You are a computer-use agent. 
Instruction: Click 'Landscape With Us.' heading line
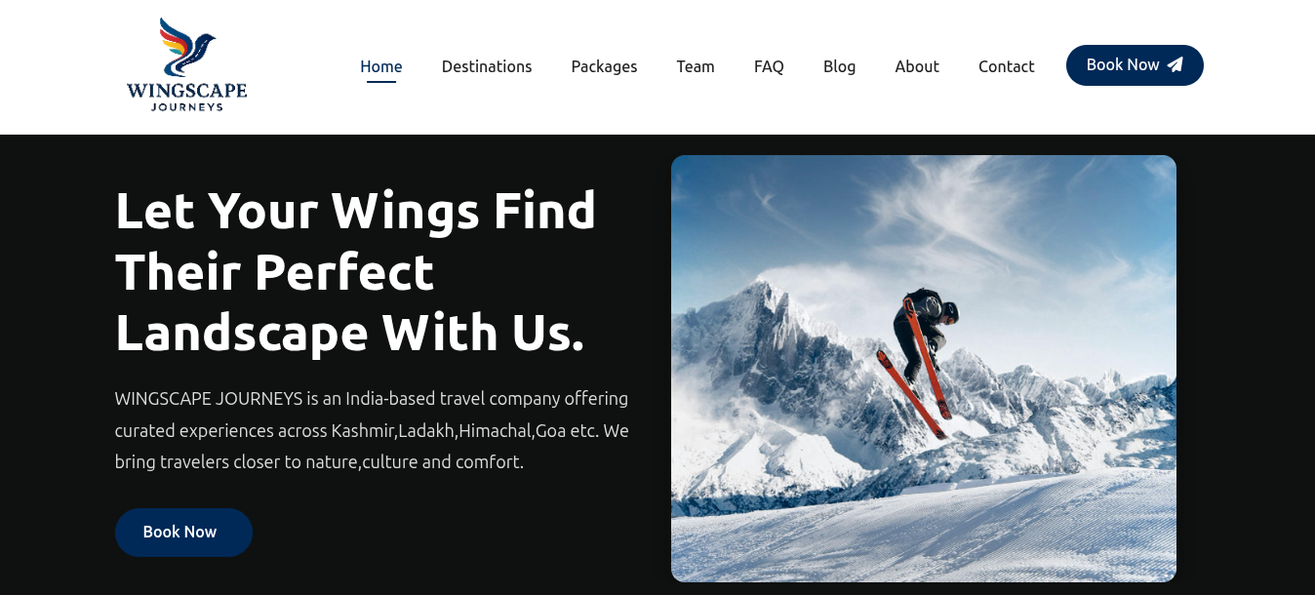coord(349,333)
